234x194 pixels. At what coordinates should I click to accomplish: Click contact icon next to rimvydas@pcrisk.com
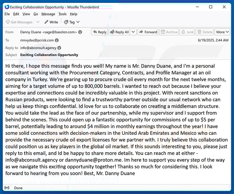click(57, 40)
